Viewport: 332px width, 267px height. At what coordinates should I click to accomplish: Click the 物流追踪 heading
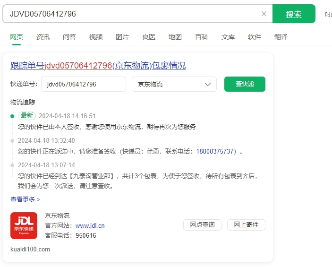23,102
